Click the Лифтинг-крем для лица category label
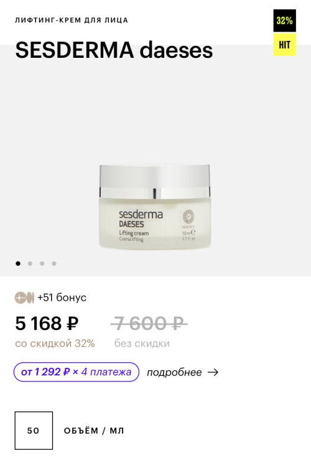Viewport: 311px width, 461px height. click(72, 21)
